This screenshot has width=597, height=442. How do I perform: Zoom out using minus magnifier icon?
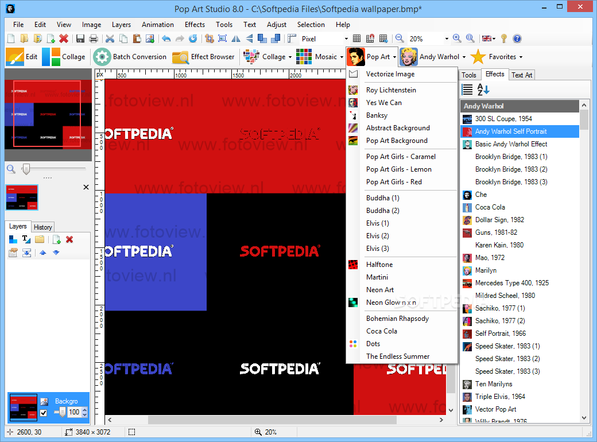400,38
